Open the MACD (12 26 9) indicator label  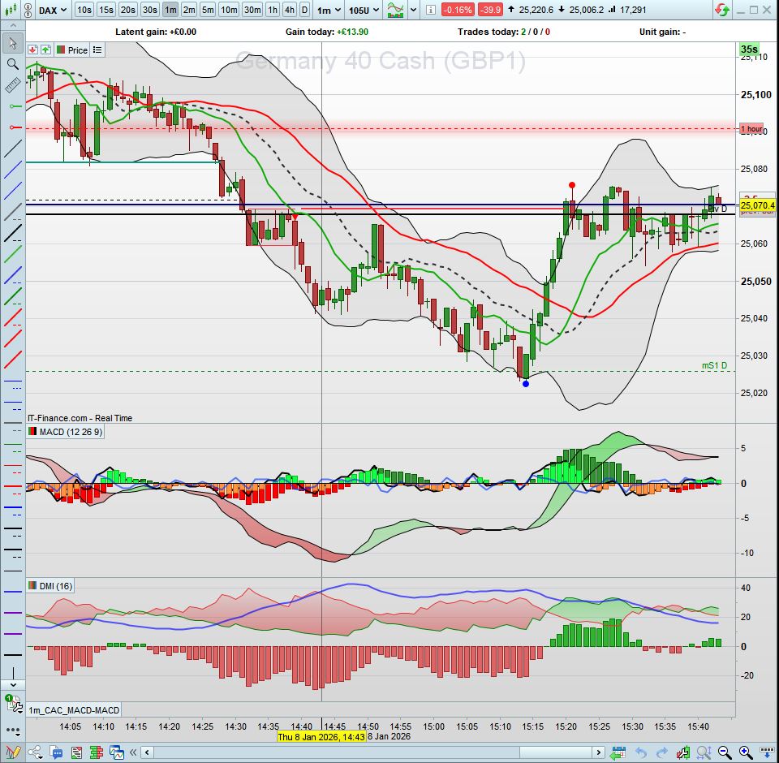tap(66, 432)
